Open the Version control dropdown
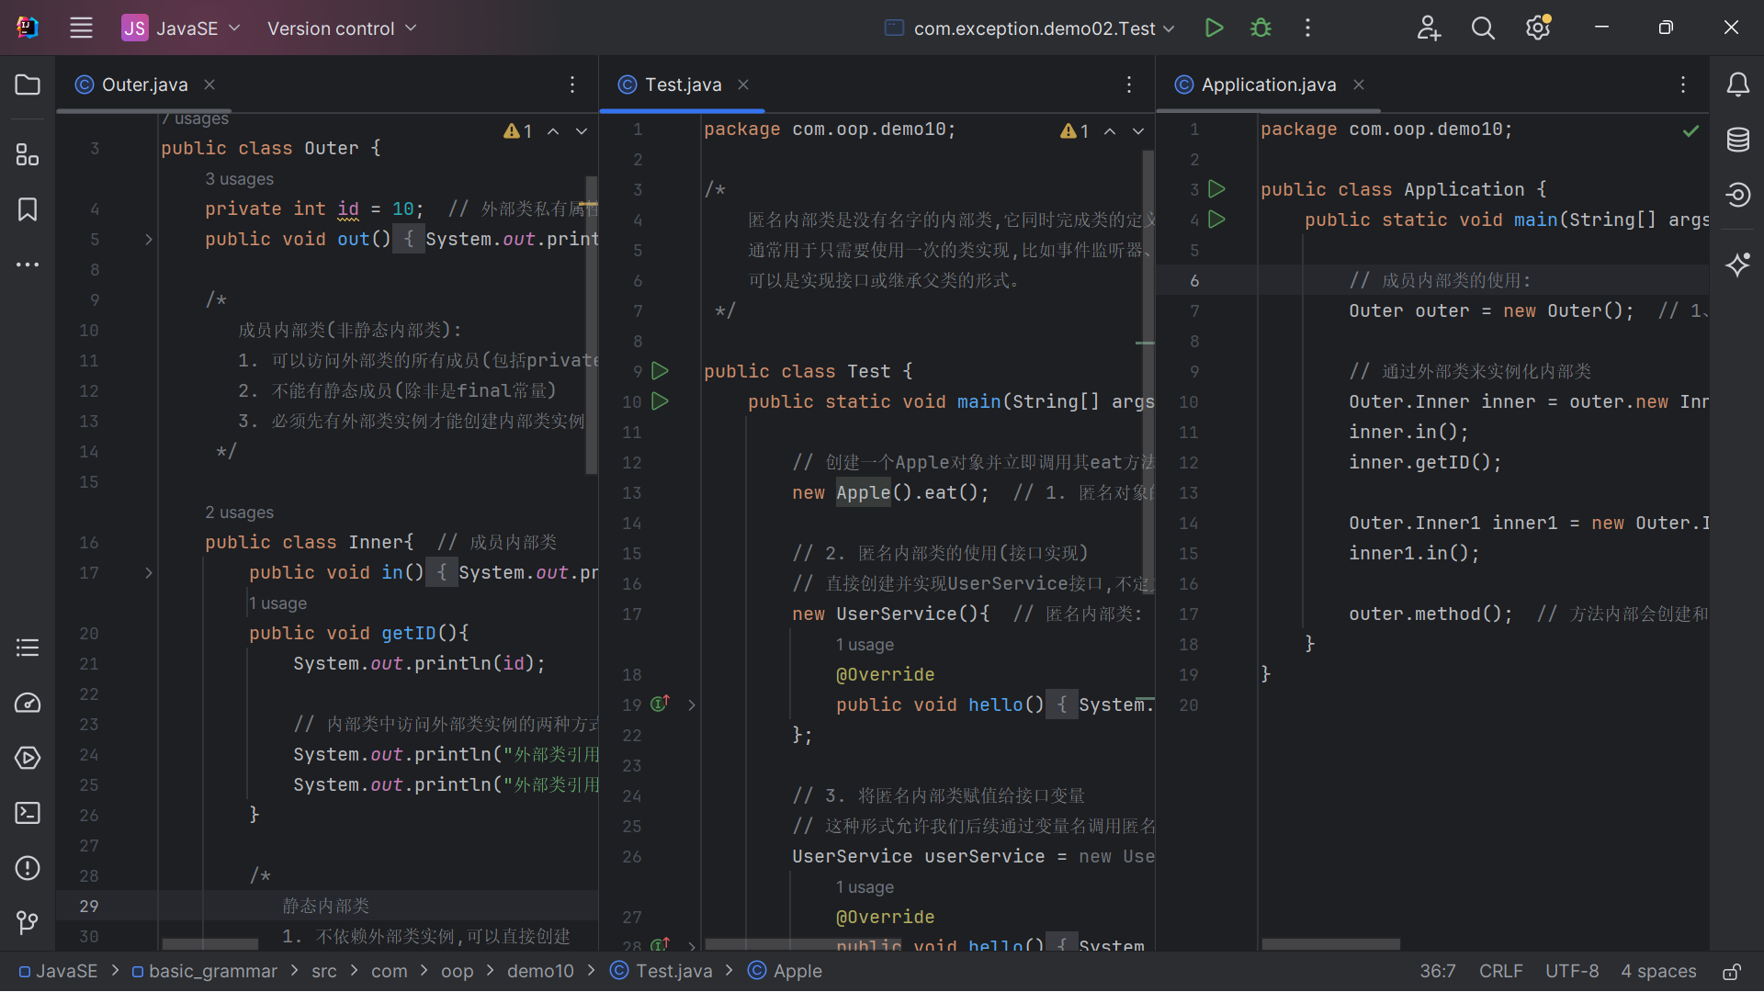Viewport: 1764px width, 992px height. pos(342,28)
